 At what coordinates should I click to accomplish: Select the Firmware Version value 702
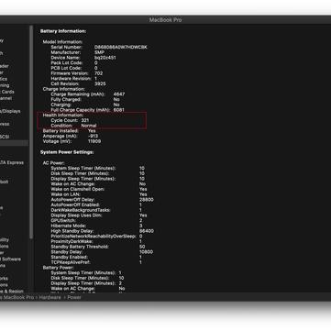tap(98, 73)
